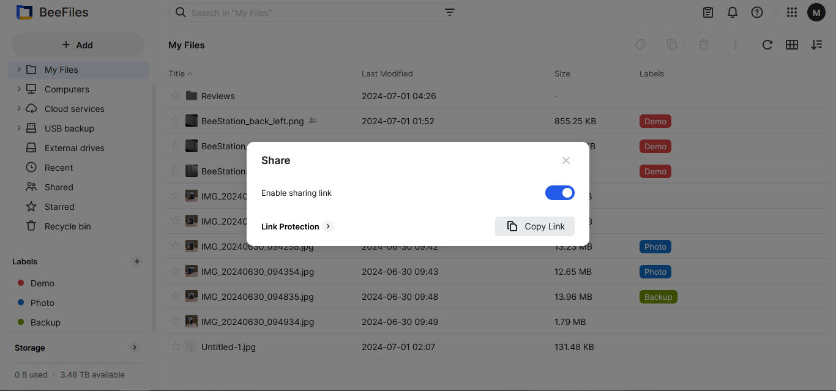Open the apps grid launcher
Image resolution: width=836 pixels, height=391 pixels.
[x=791, y=12]
